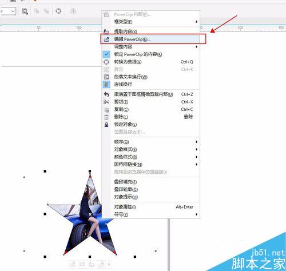Click the Convert to Curves toolbar icon
Screen dimensions: 286x271
(58, 11)
